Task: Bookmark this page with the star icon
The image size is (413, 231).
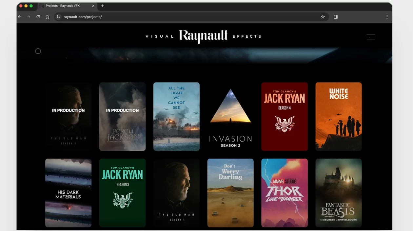Action: (x=323, y=17)
